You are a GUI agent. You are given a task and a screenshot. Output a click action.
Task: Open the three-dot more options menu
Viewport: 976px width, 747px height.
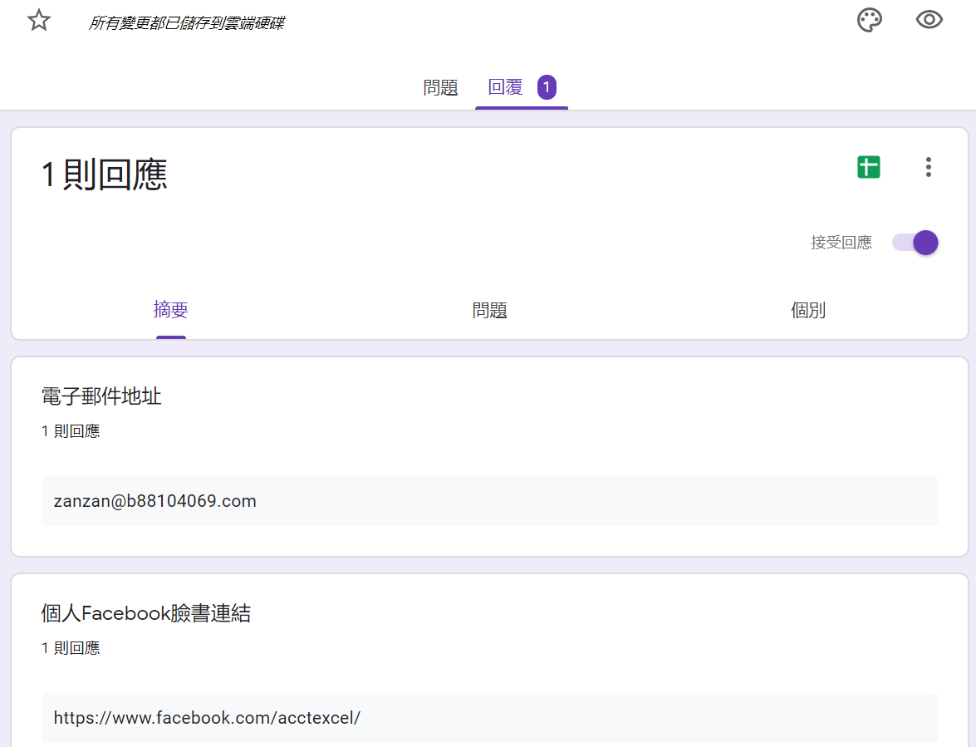point(928,167)
